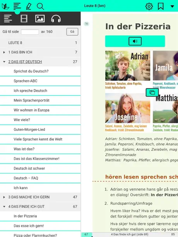Go to 3 DAS MACHE ICH GERN chapter
The height and width of the screenshot is (237, 178).
(29, 197)
